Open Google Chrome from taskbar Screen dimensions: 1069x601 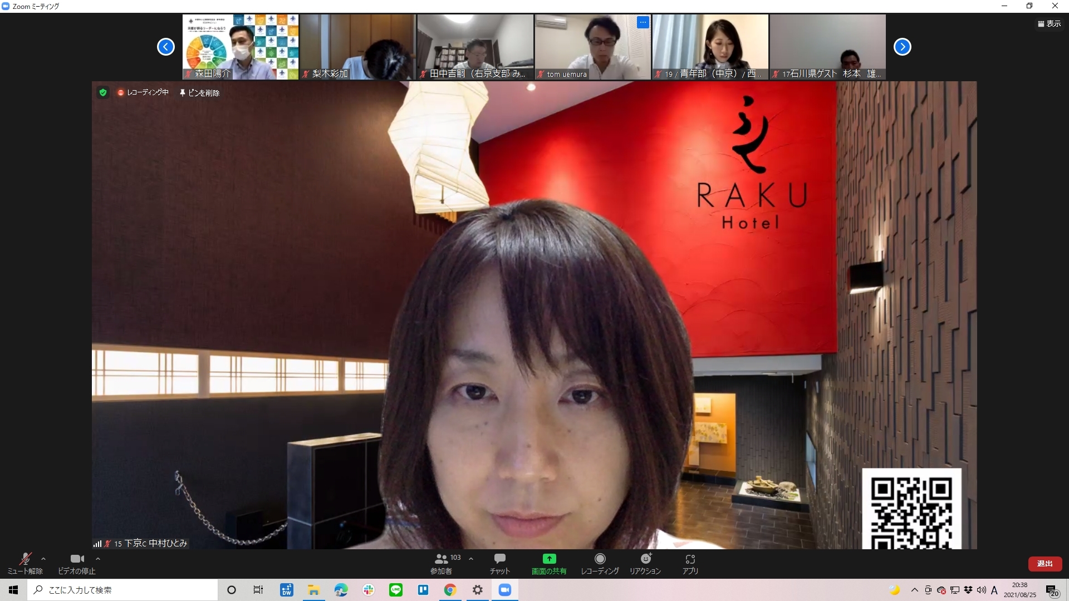click(450, 590)
